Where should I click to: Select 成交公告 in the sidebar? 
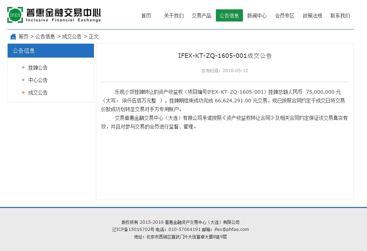38,93
